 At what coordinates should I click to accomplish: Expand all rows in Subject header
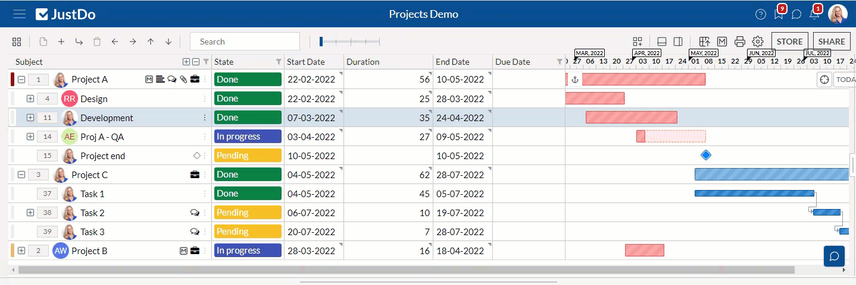[x=186, y=62]
